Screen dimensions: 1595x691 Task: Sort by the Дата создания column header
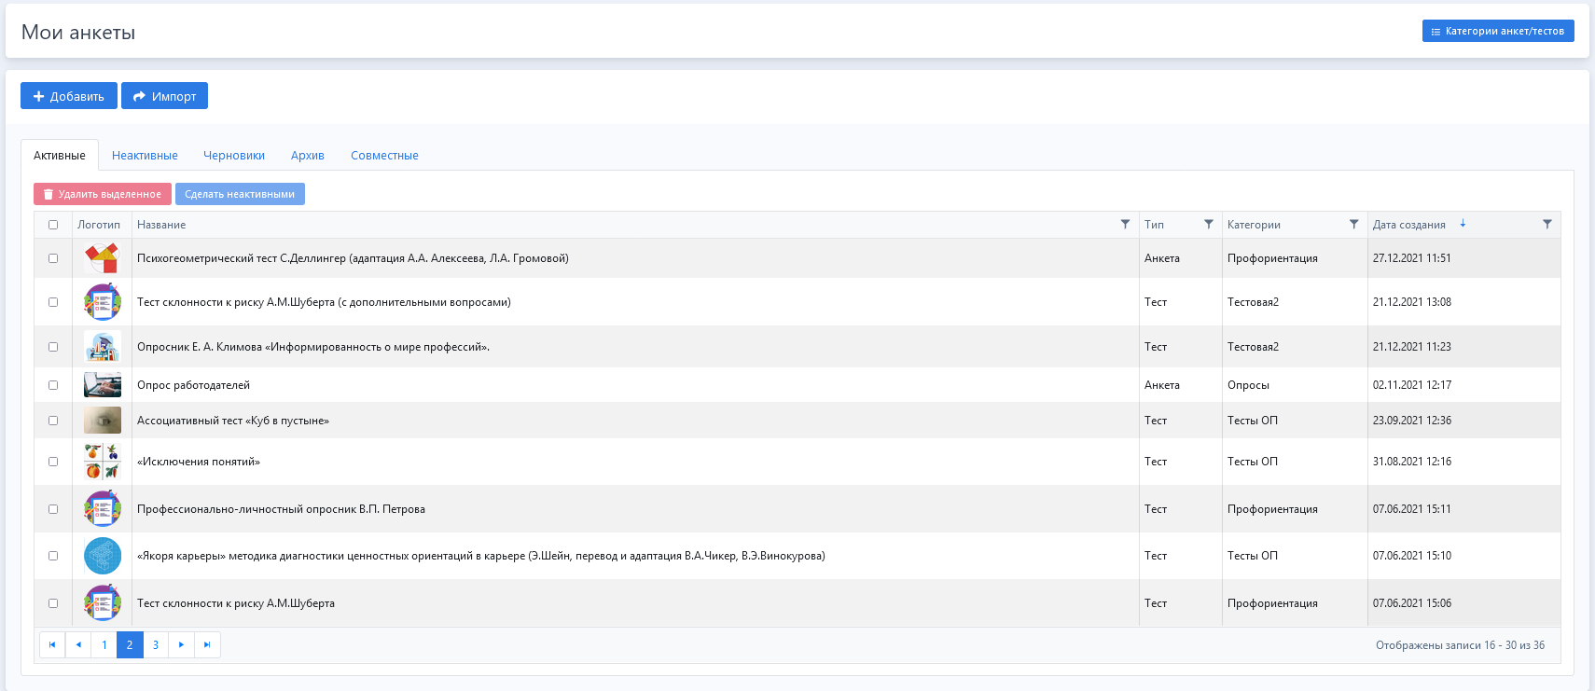(1408, 225)
